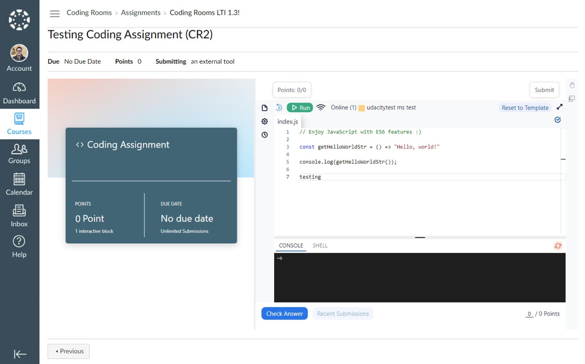The image size is (585, 364).
Task: Expand the editor to fullscreen with the arrows icon
Action: 559,106
